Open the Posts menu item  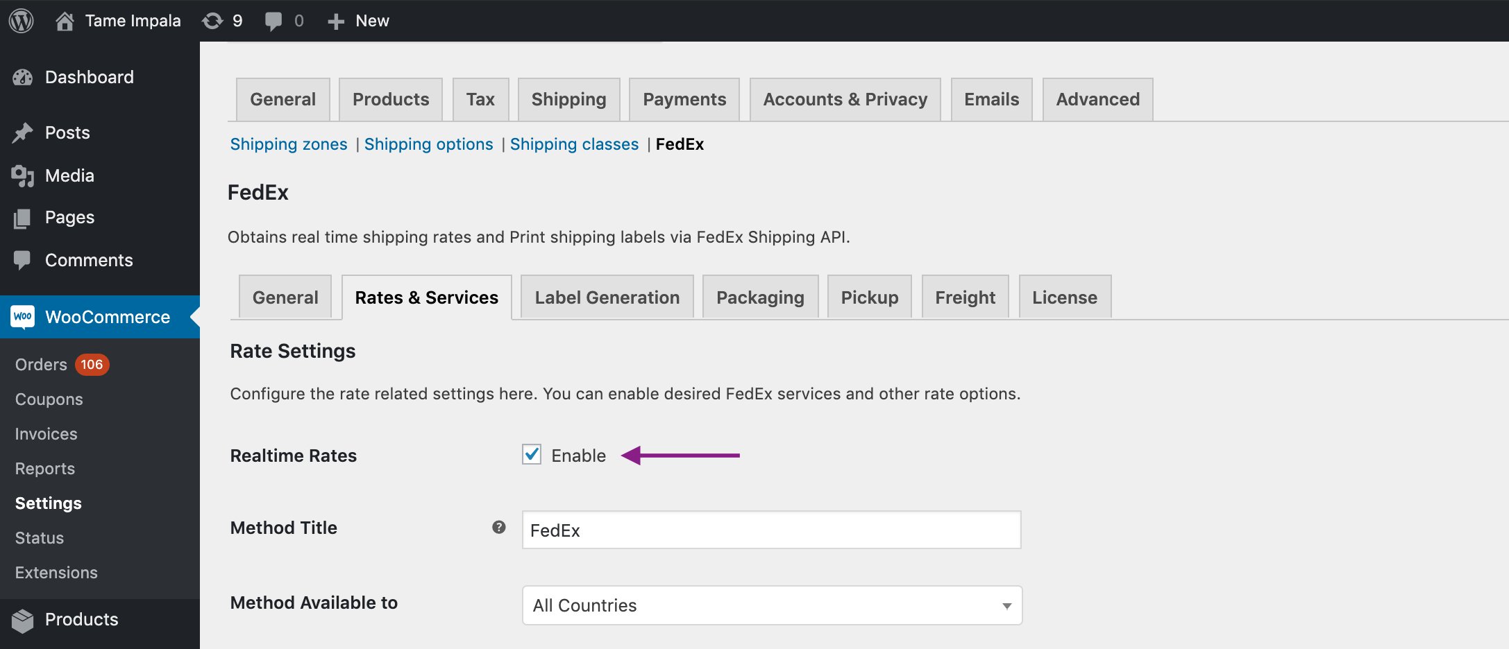click(x=100, y=132)
